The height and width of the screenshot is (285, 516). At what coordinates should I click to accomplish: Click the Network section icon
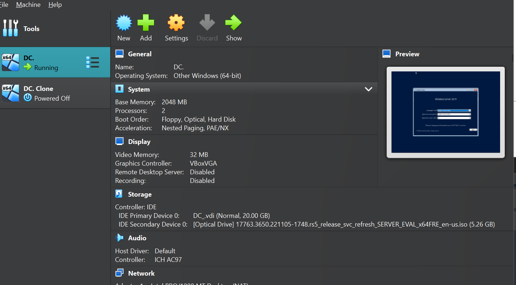[120, 273]
